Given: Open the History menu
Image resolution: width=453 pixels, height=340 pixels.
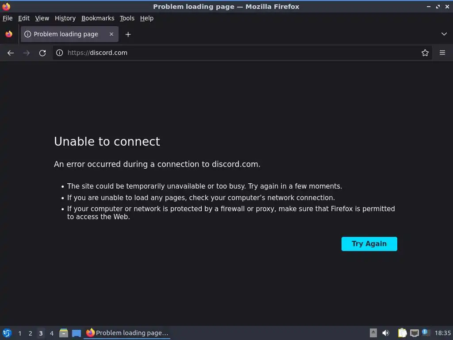Looking at the screenshot, I should tap(65, 18).
